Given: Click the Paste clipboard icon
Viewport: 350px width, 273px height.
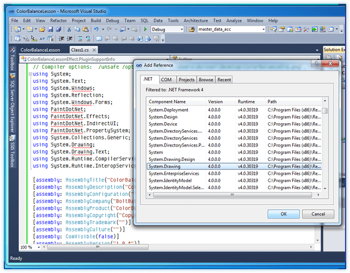Looking at the screenshot, I should [85, 29].
